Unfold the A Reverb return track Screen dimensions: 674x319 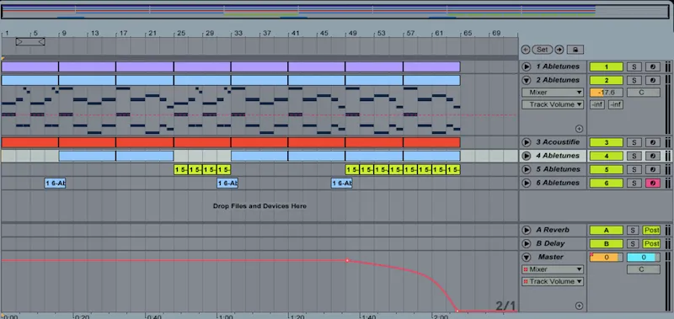pos(526,230)
